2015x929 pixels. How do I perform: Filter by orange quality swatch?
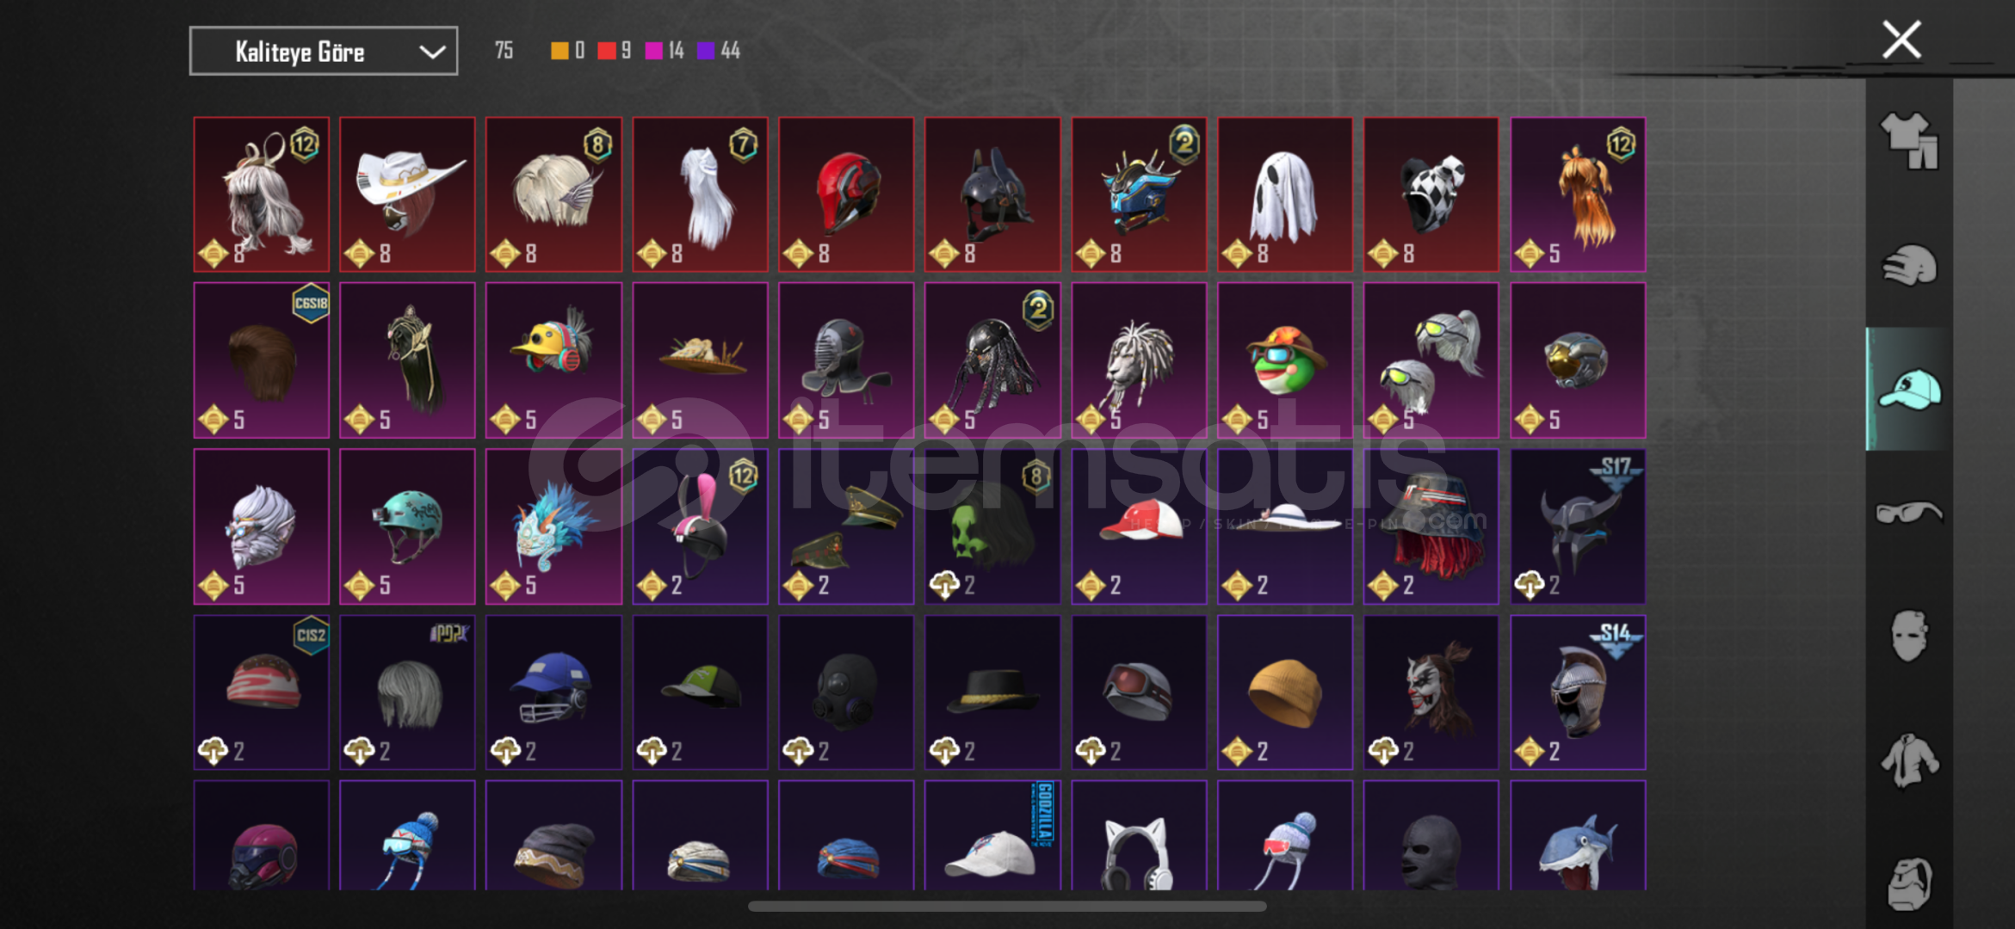point(559,51)
